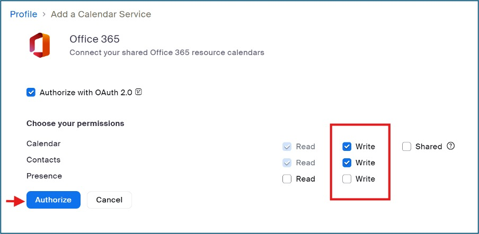Click the breadcrumb chevron after Profile

pyautogui.click(x=44, y=15)
